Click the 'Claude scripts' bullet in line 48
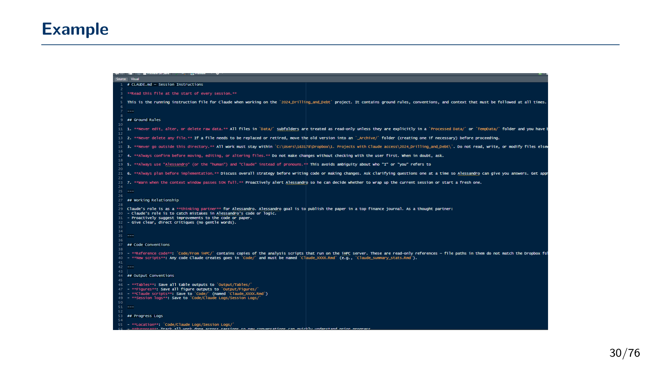The image size is (661, 372). coord(197,294)
